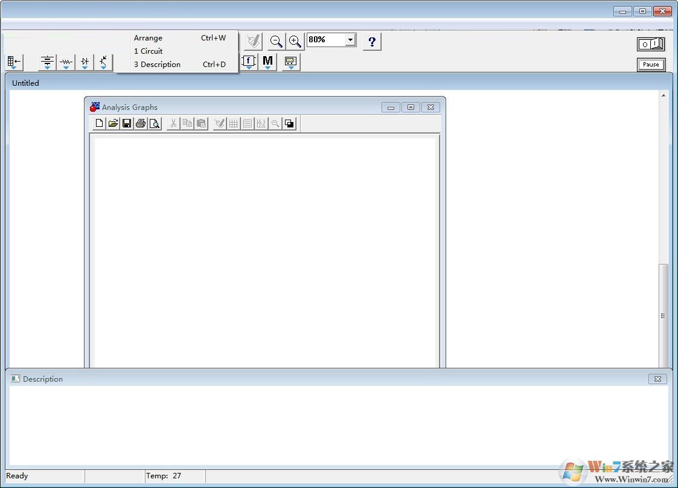Select Arrange from the open menu

coord(148,37)
